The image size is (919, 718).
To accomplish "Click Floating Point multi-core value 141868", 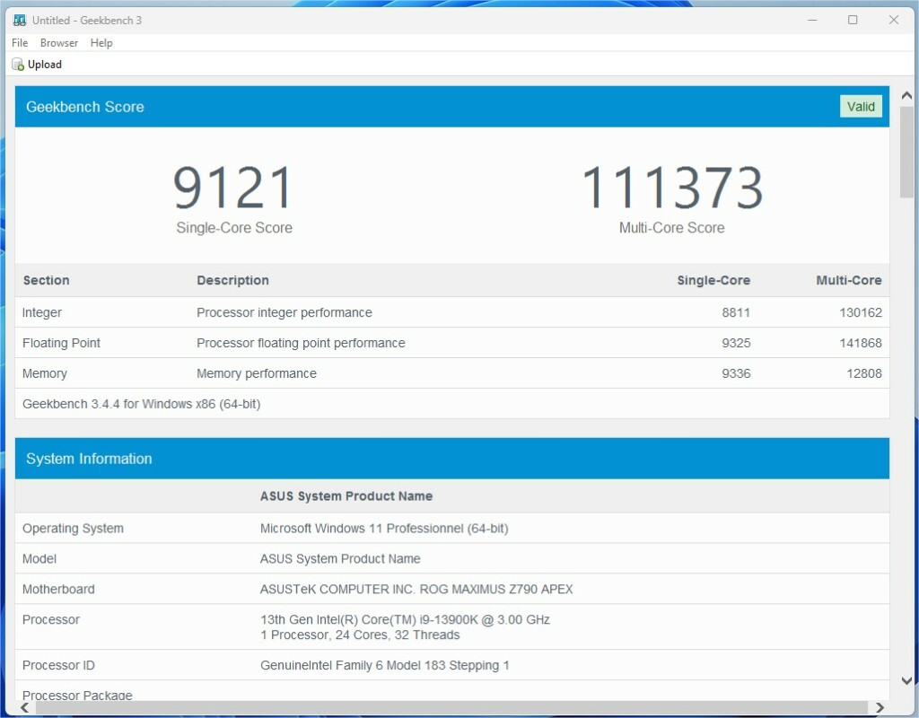I will [x=861, y=343].
